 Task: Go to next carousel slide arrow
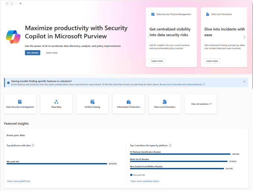coord(12,3)
